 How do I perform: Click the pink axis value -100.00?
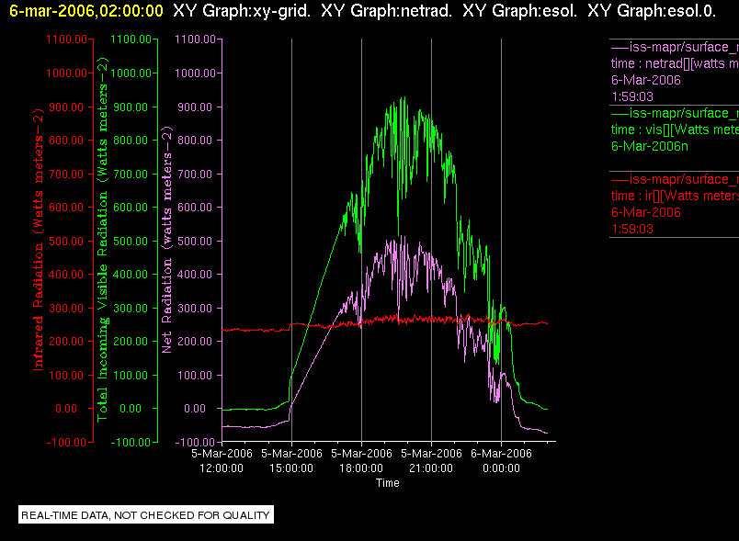click(195, 442)
